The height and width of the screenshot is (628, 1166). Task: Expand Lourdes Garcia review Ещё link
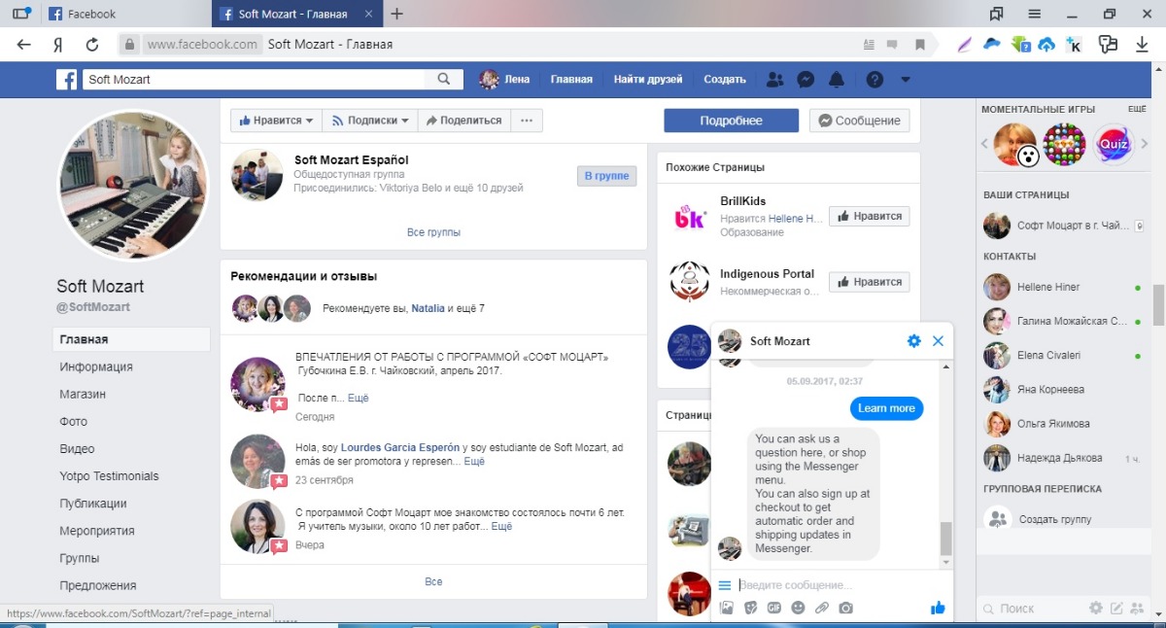[x=474, y=462]
